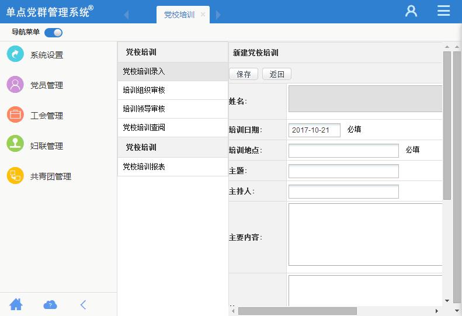Click the 系统设置 arrow icon

click(x=15, y=54)
